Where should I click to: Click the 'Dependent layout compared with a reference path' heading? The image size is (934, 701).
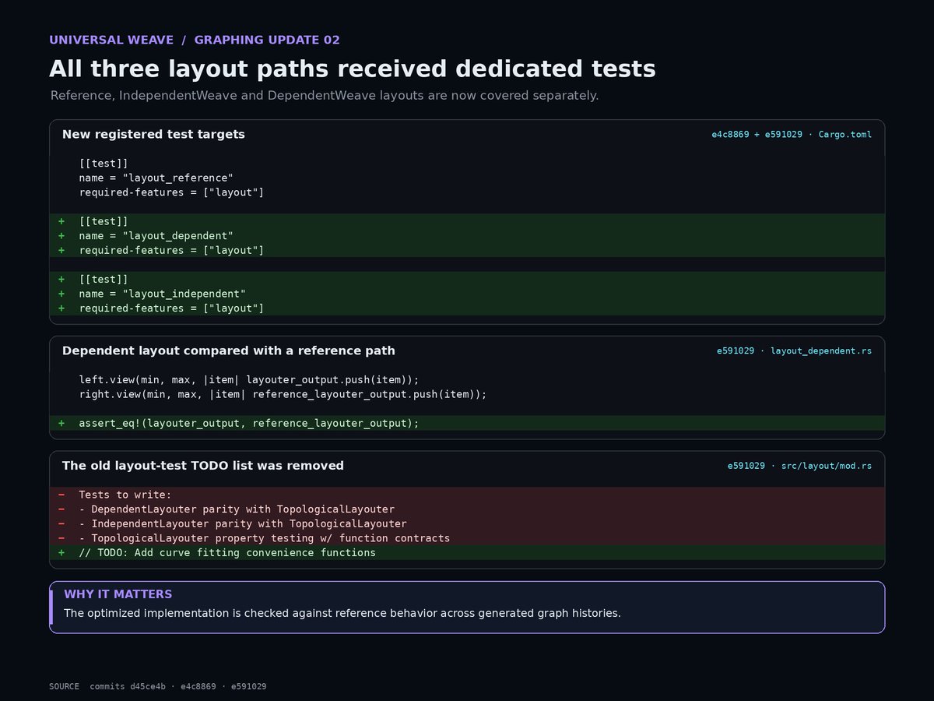tap(229, 350)
